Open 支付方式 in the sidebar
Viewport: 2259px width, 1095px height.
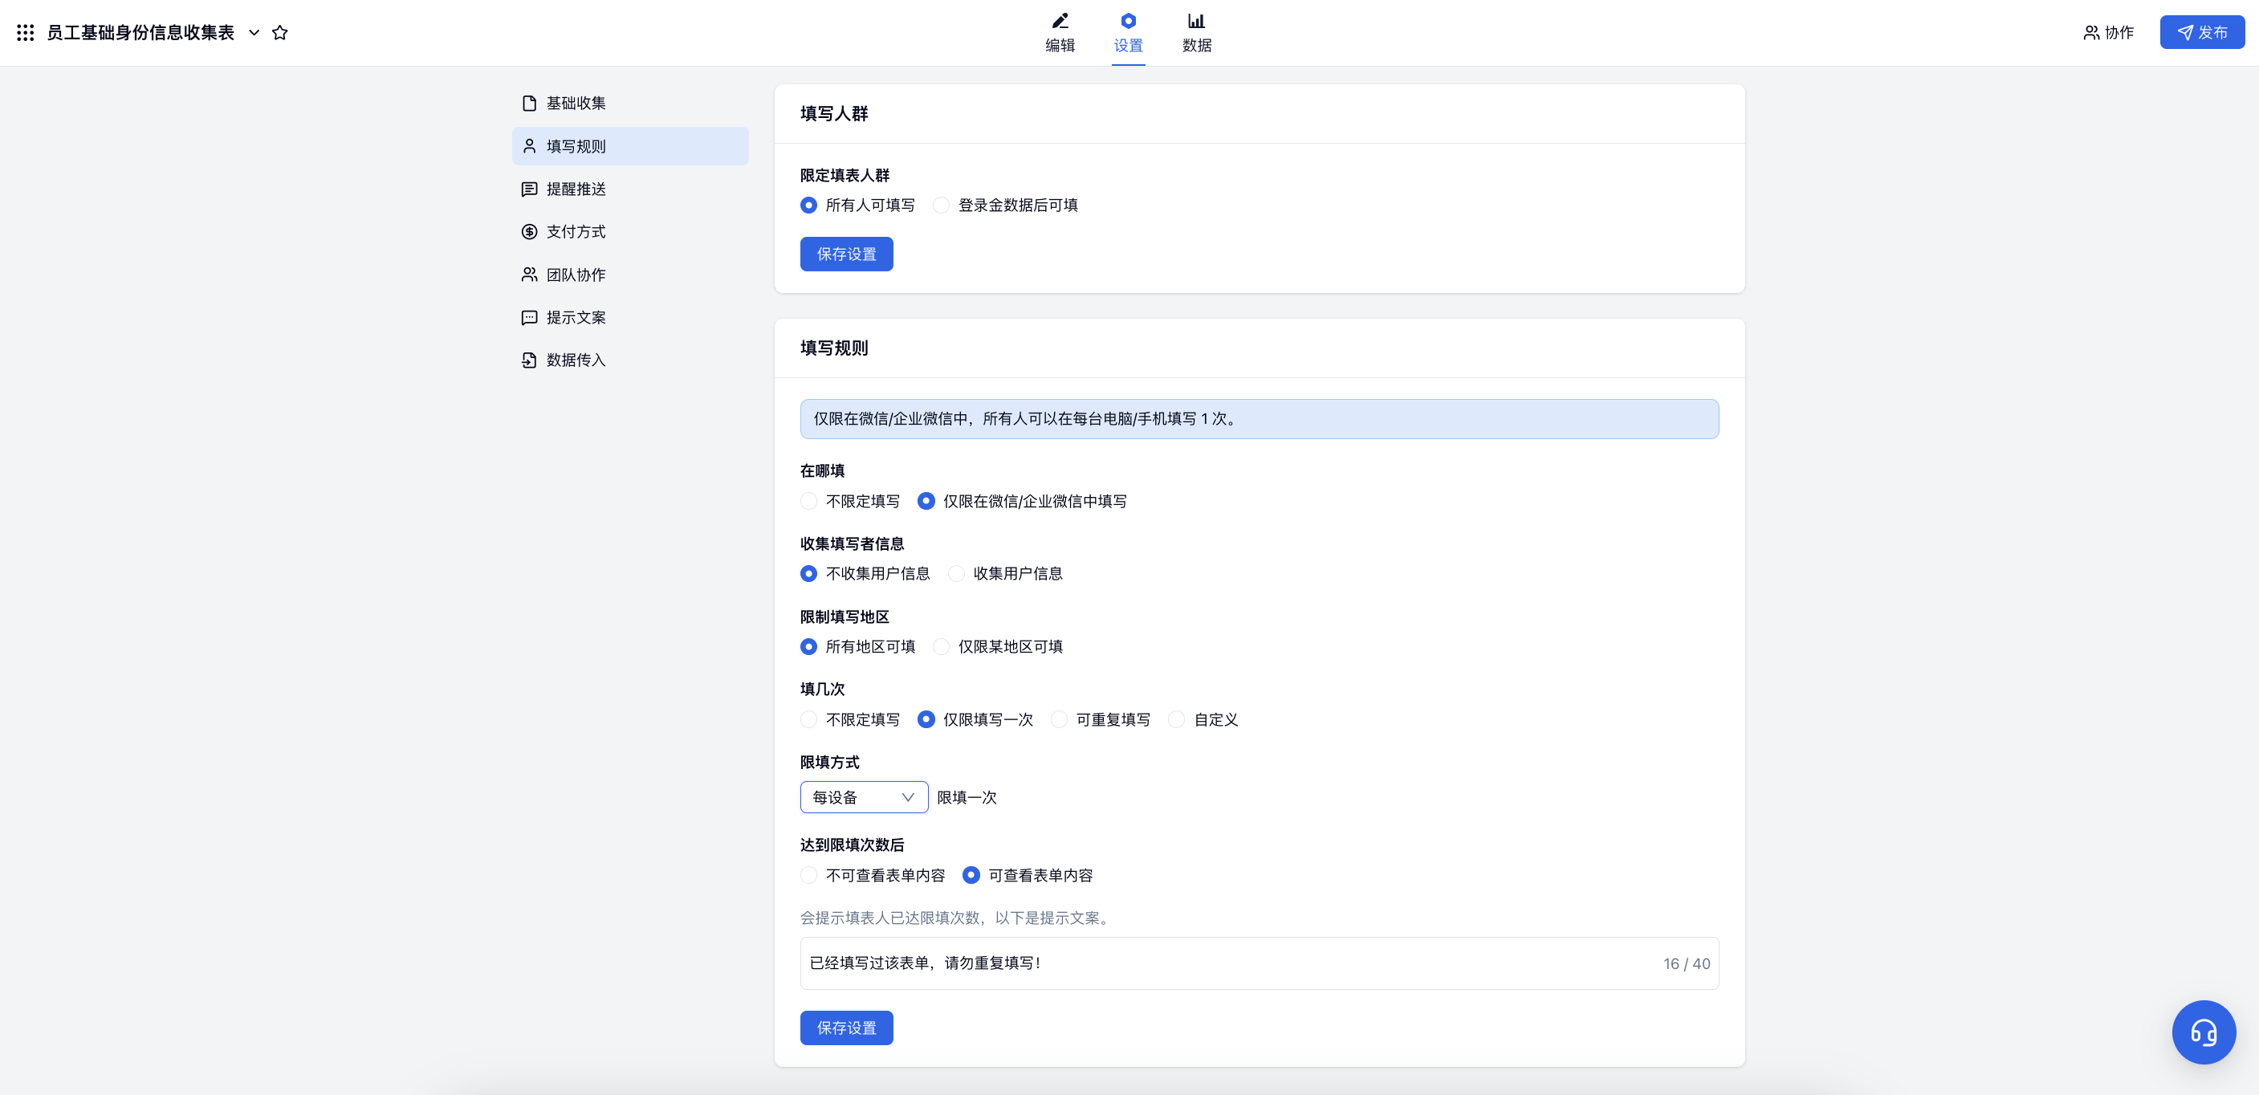tap(629, 231)
